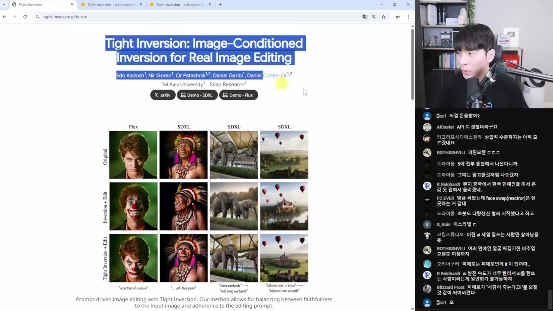Close the active Tight Inversion tab
This screenshot has height=311, width=553.
72,5
